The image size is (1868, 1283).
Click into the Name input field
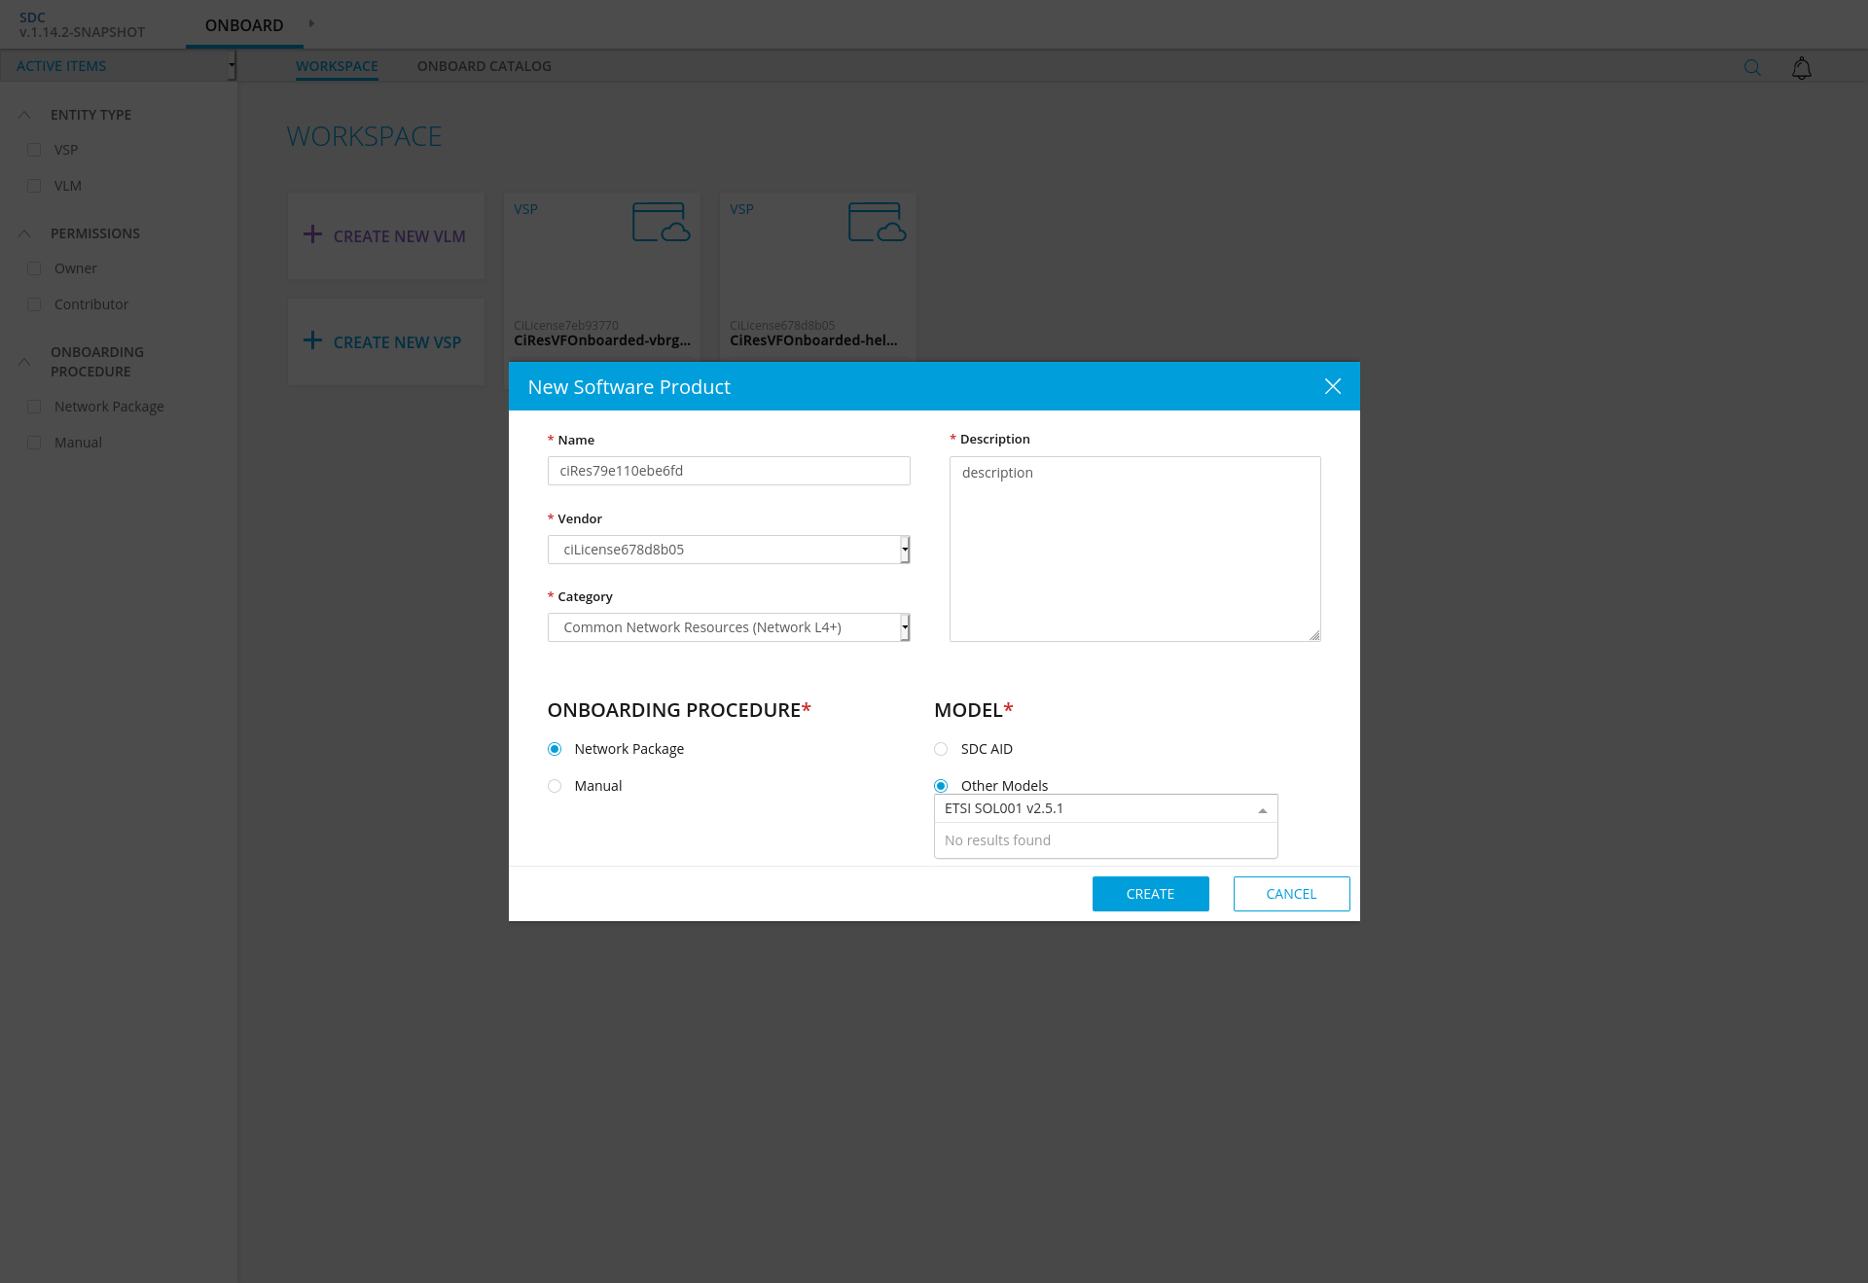click(x=729, y=471)
